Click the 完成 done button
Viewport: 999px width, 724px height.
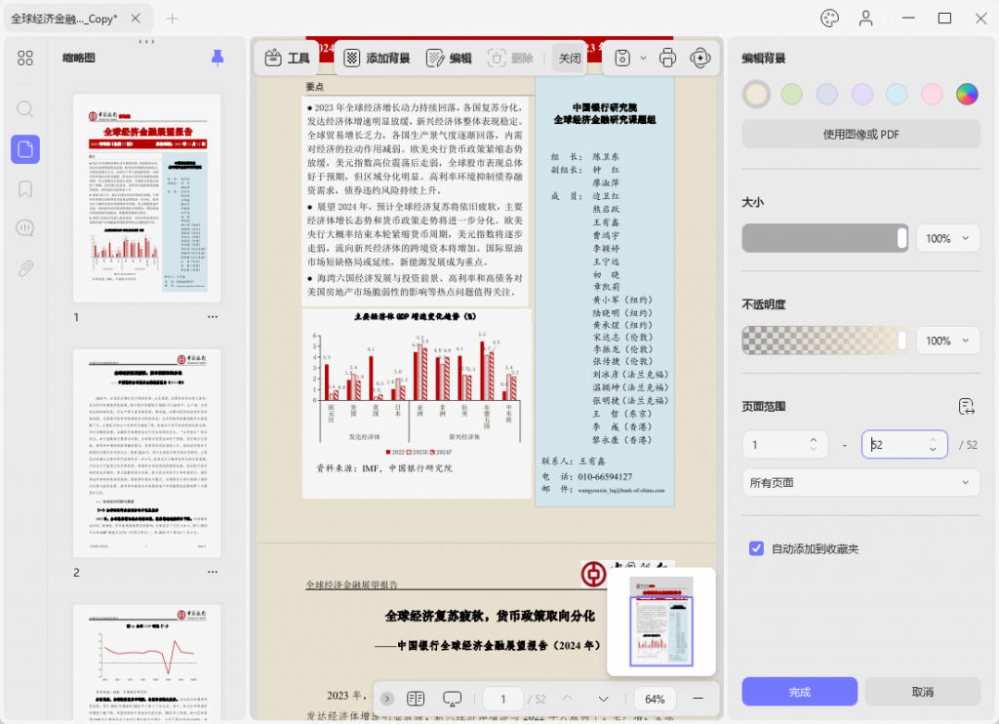coord(800,692)
